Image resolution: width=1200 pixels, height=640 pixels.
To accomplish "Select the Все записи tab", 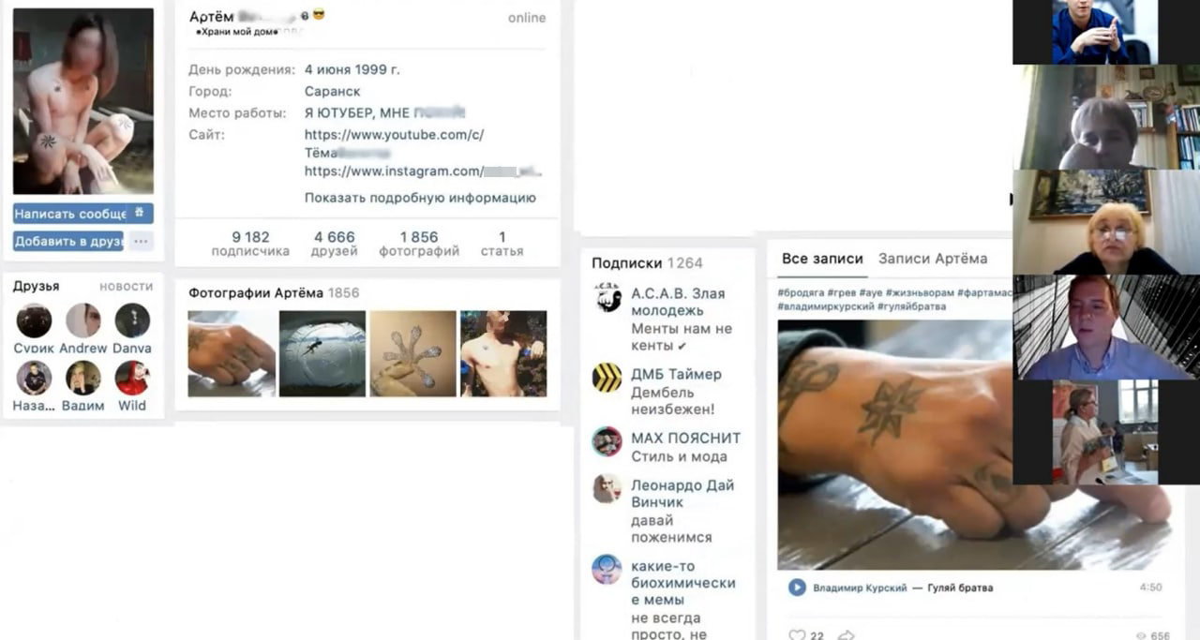I will tap(821, 259).
